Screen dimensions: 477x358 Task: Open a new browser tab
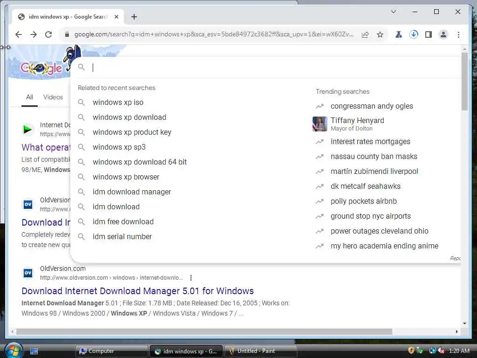134,17
